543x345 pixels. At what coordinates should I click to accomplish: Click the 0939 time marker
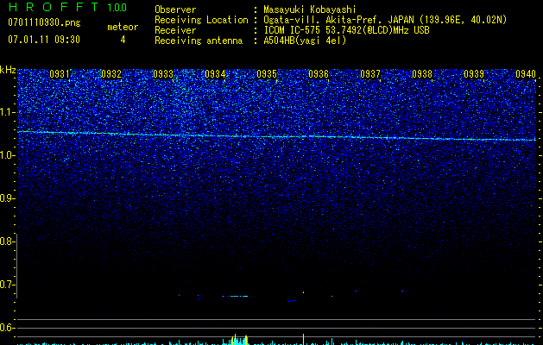pos(474,74)
